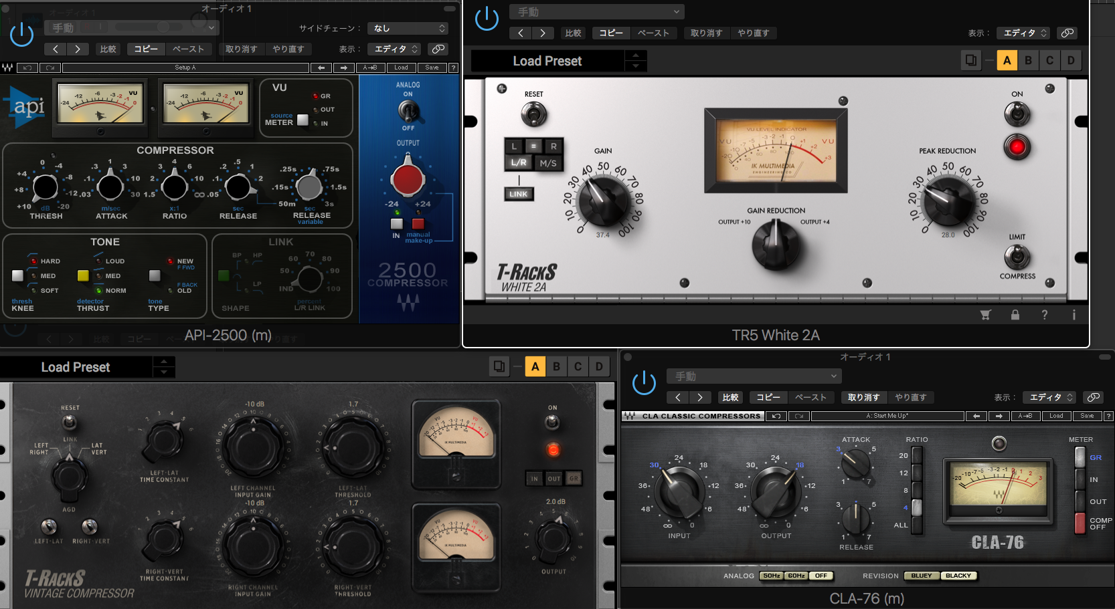Toggle API-2500 manual make-up red button
Image resolution: width=1115 pixels, height=609 pixels.
[x=418, y=224]
